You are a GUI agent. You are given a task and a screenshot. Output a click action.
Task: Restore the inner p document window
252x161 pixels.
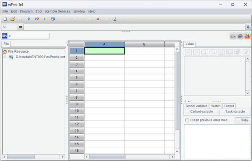click(240, 36)
